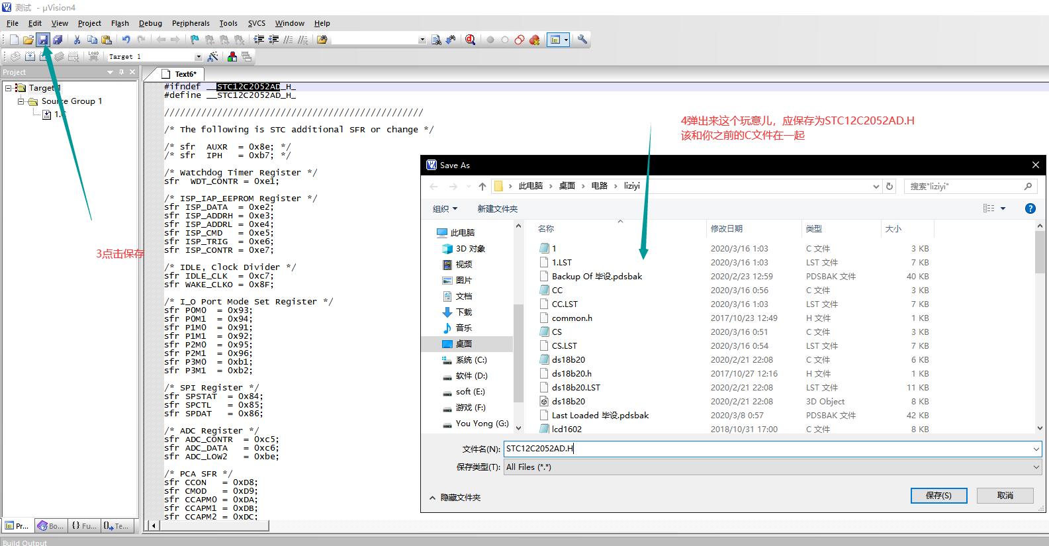Click the Cut scissors icon
This screenshot has height=546, width=1049.
pyautogui.click(x=77, y=40)
